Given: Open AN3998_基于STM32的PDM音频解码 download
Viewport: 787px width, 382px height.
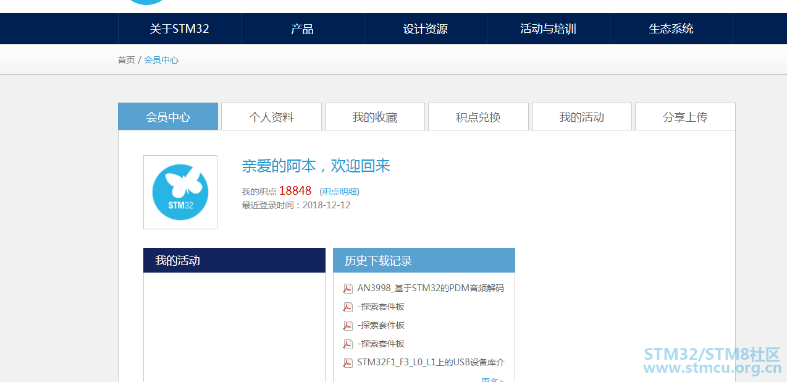Looking at the screenshot, I should (431, 288).
